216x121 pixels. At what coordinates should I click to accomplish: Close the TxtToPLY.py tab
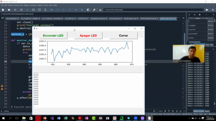click(x=88, y=18)
